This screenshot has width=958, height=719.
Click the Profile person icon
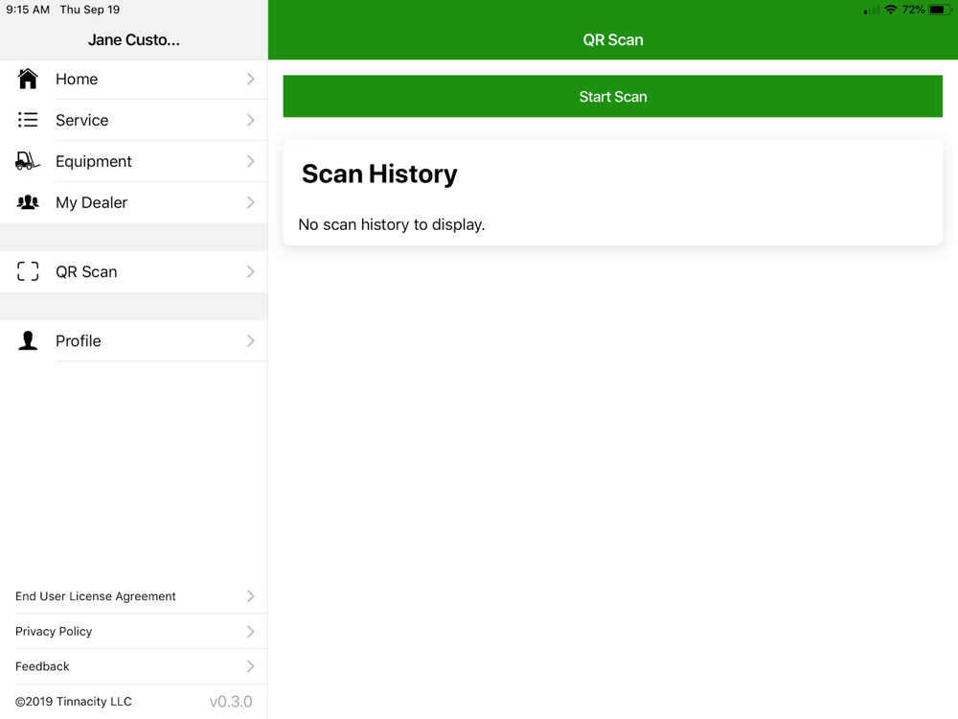click(x=28, y=340)
